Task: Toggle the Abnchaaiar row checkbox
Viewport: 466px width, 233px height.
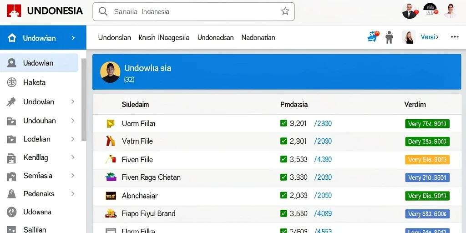Action: pyautogui.click(x=284, y=195)
